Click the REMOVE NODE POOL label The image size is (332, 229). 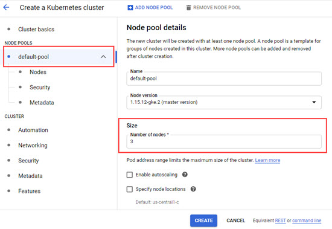tap(217, 8)
